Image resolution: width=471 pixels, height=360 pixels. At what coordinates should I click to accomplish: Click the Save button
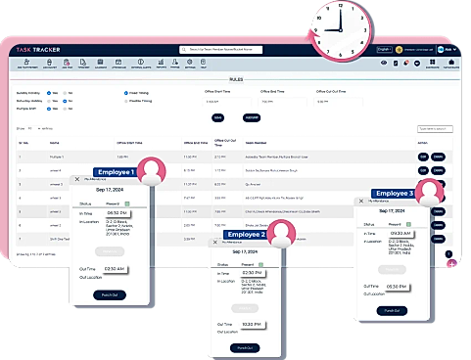[217, 117]
